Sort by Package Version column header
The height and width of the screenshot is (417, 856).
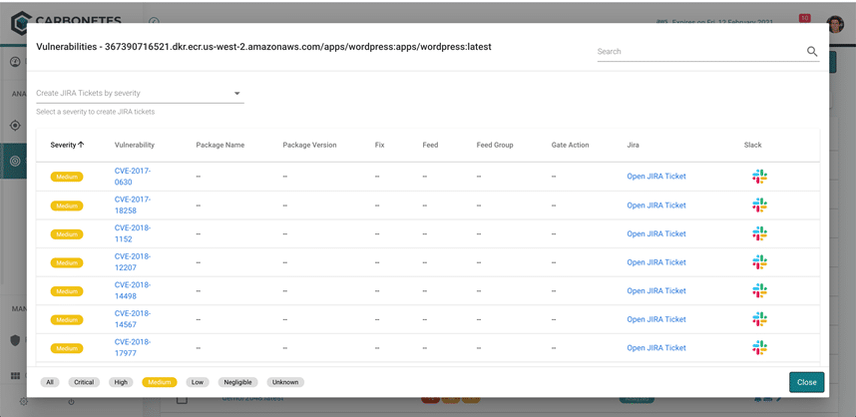[x=309, y=146]
